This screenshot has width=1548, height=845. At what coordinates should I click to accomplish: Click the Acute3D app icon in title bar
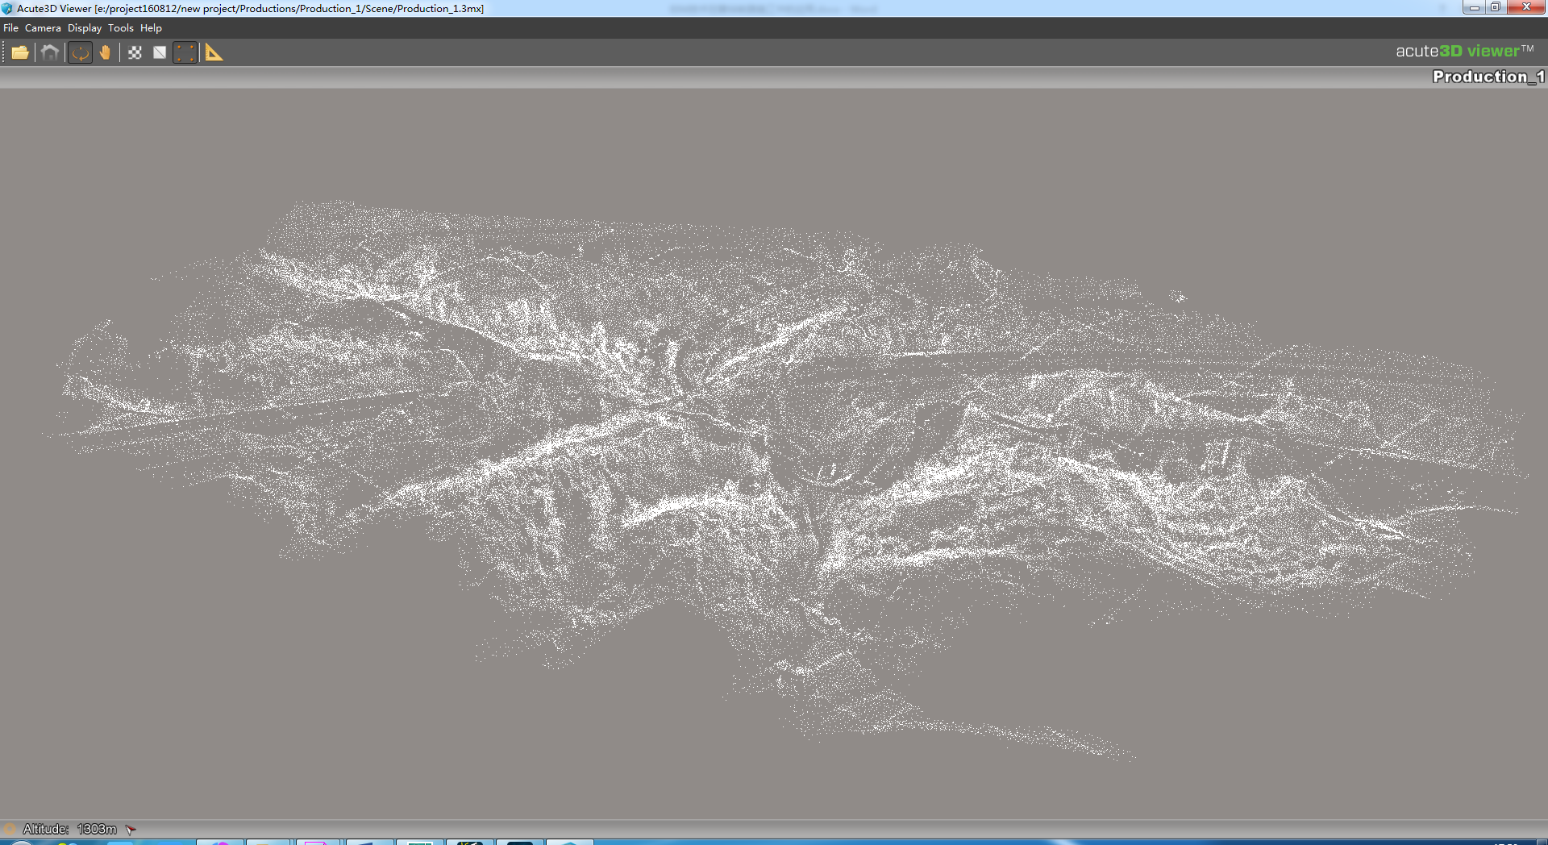pyautogui.click(x=7, y=8)
